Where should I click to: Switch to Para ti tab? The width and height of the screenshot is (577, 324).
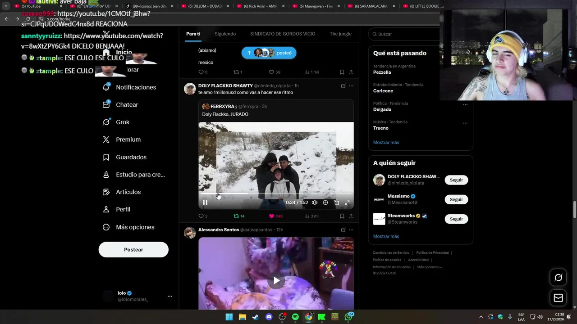pyautogui.click(x=193, y=34)
